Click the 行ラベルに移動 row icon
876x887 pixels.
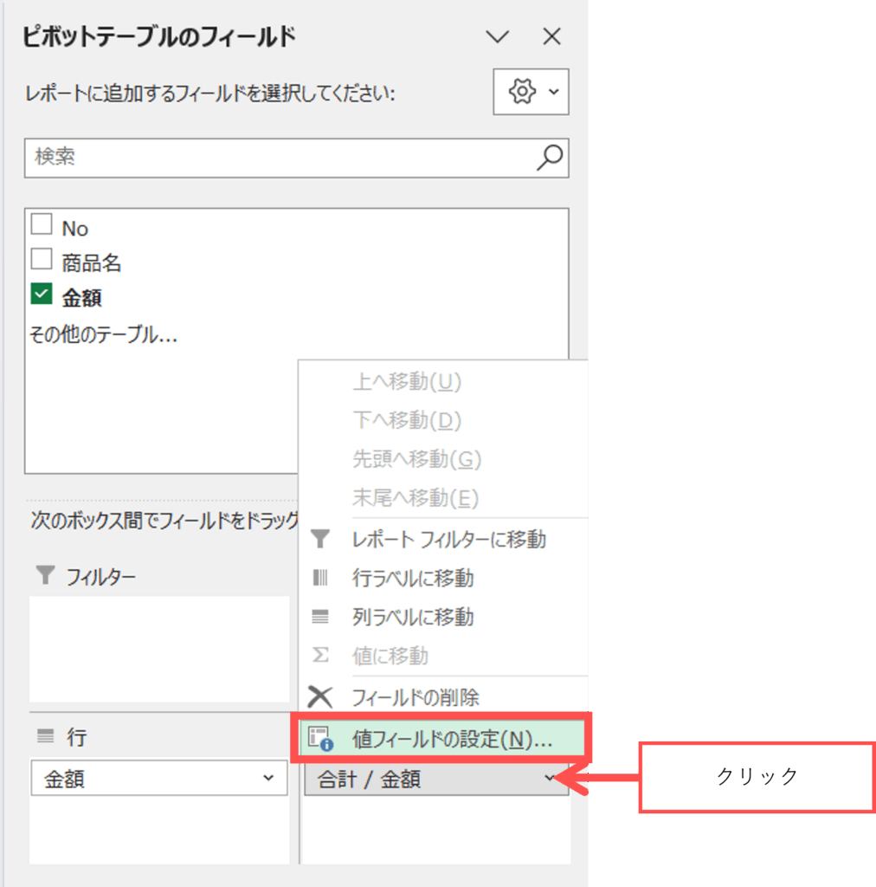(x=320, y=578)
